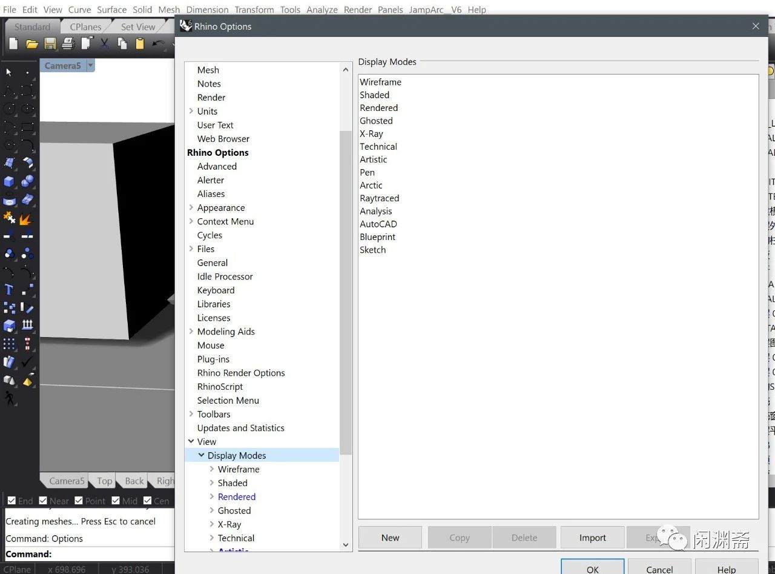Viewport: 775px width, 574px height.
Task: Click the walking figure icon
Action: tap(9, 398)
